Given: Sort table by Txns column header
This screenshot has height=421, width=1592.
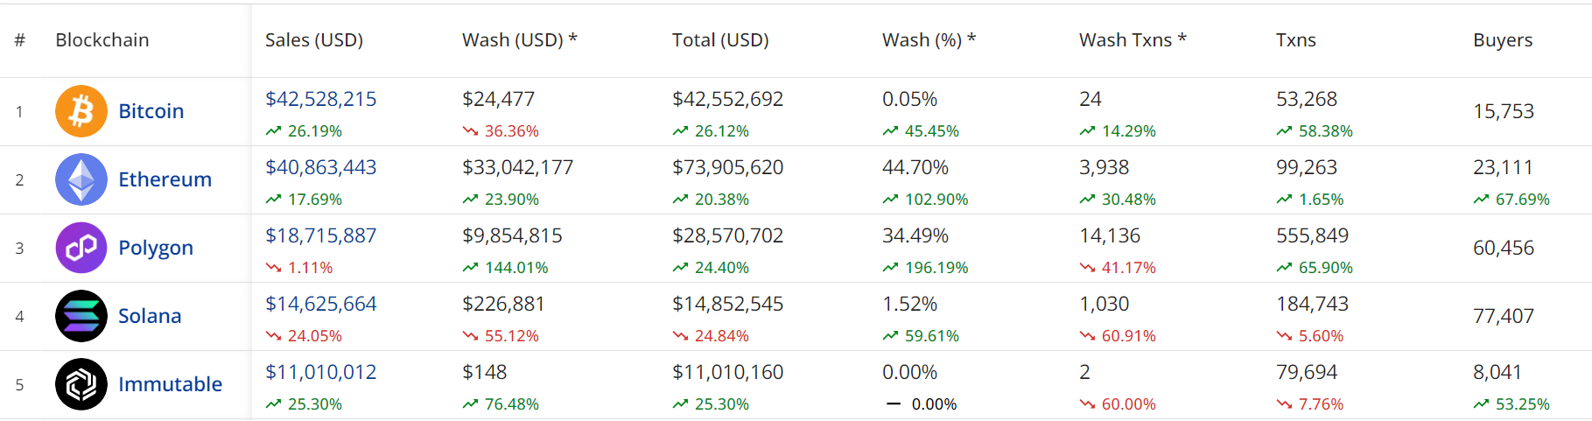Looking at the screenshot, I should (x=1295, y=40).
